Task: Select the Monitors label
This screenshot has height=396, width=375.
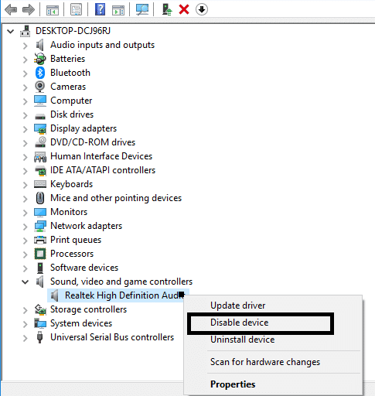Action: [x=69, y=212]
